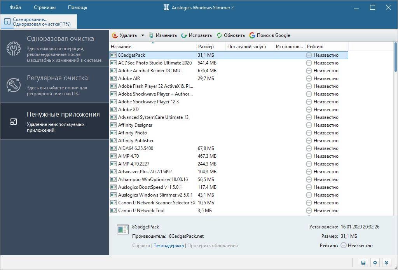398x270 pixels.
Task: Select the Affinity Photo entry
Action: [229, 133]
